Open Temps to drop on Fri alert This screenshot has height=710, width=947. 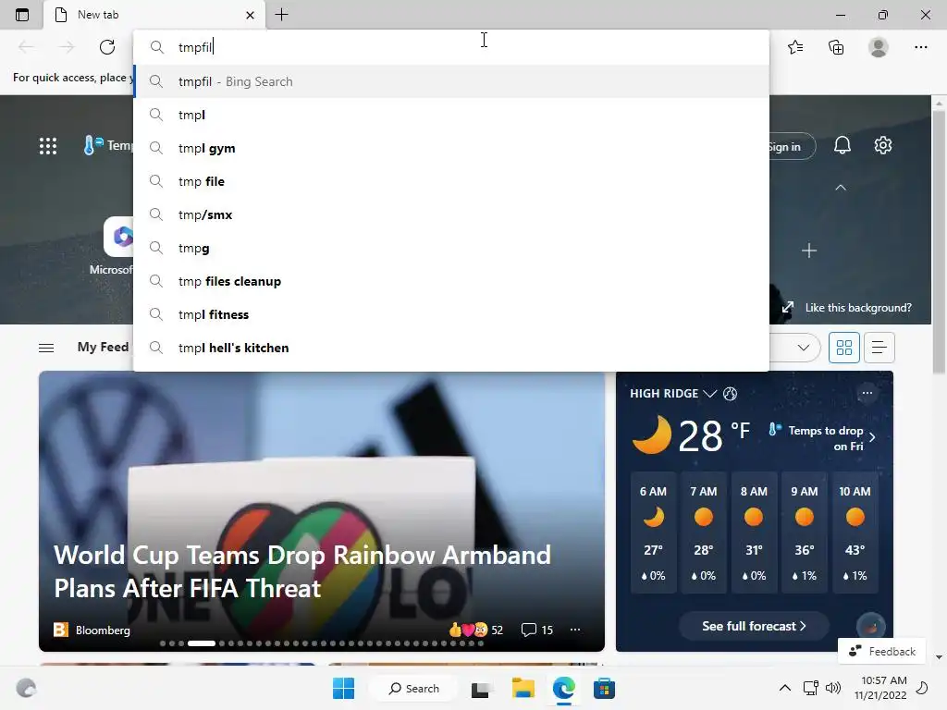pos(822,437)
